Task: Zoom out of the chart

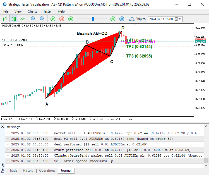Action: [x=42, y=19]
